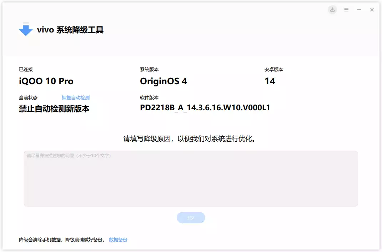The height and width of the screenshot is (252, 382).
Task: Minimize the vivo downgrade tool window
Action: [x=359, y=10]
